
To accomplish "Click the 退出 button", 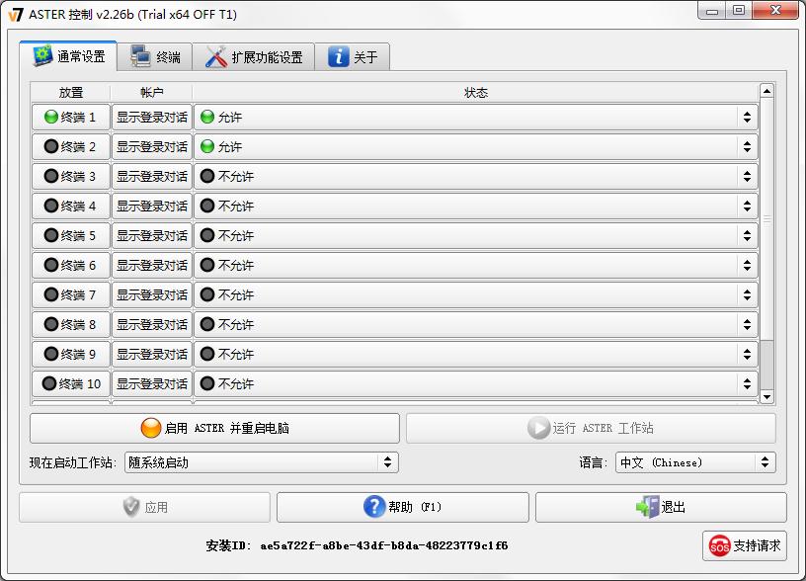I will tap(661, 507).
